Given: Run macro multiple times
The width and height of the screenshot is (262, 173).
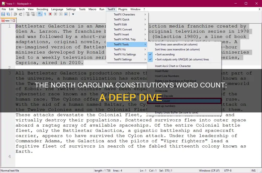Looking at the screenshot, I should click(66, 14).
